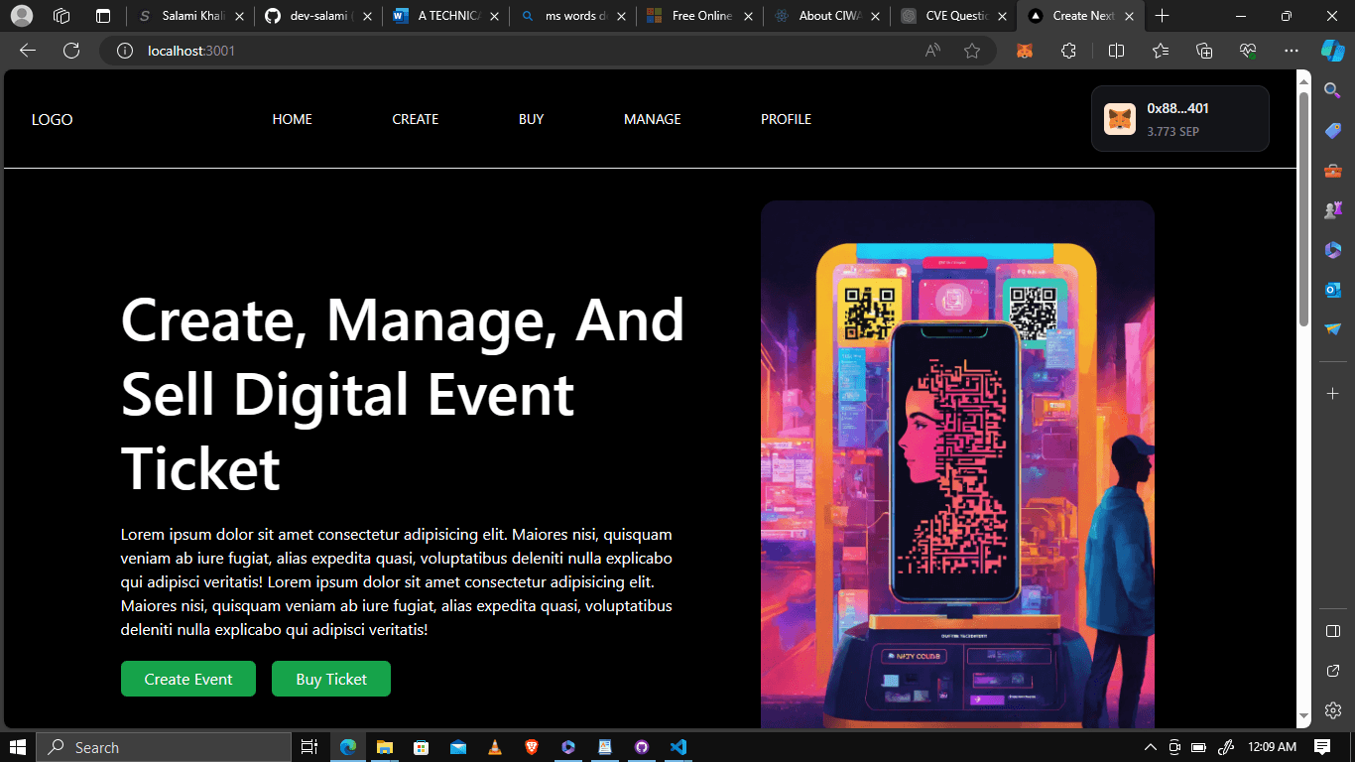View site information icon in address bar
The image size is (1355, 762).
pos(125,51)
